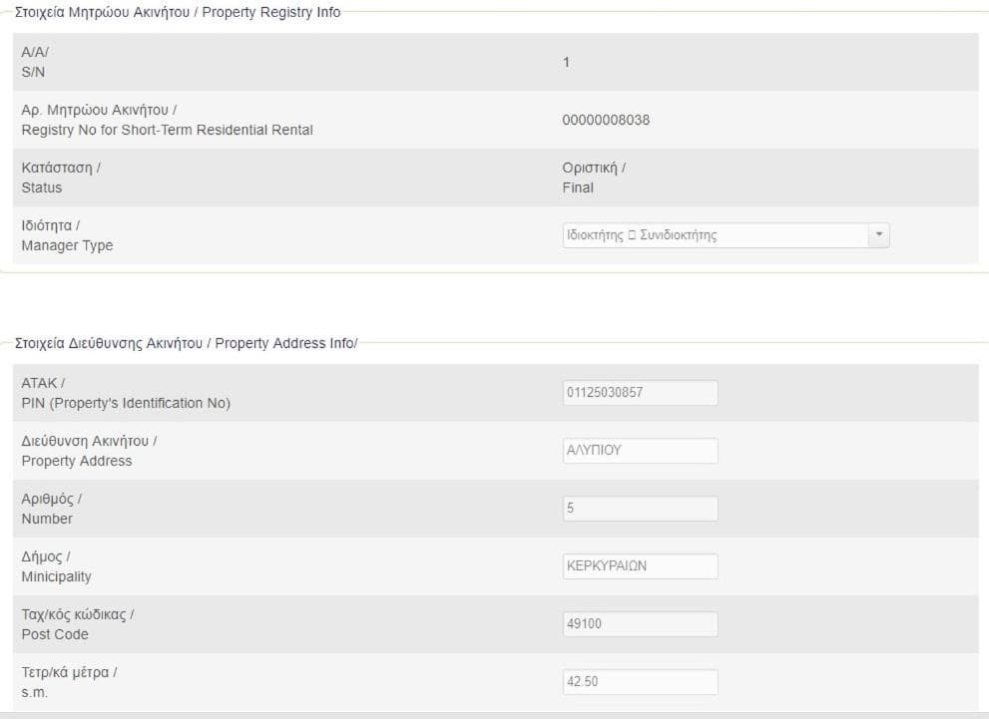Focus the Number field containing 5

[640, 509]
